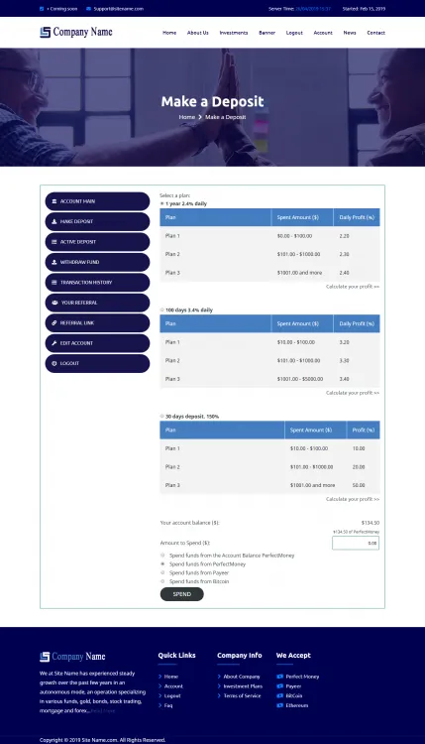
Task: Choose Spend funds from Payeer option
Action: pyautogui.click(x=162, y=572)
